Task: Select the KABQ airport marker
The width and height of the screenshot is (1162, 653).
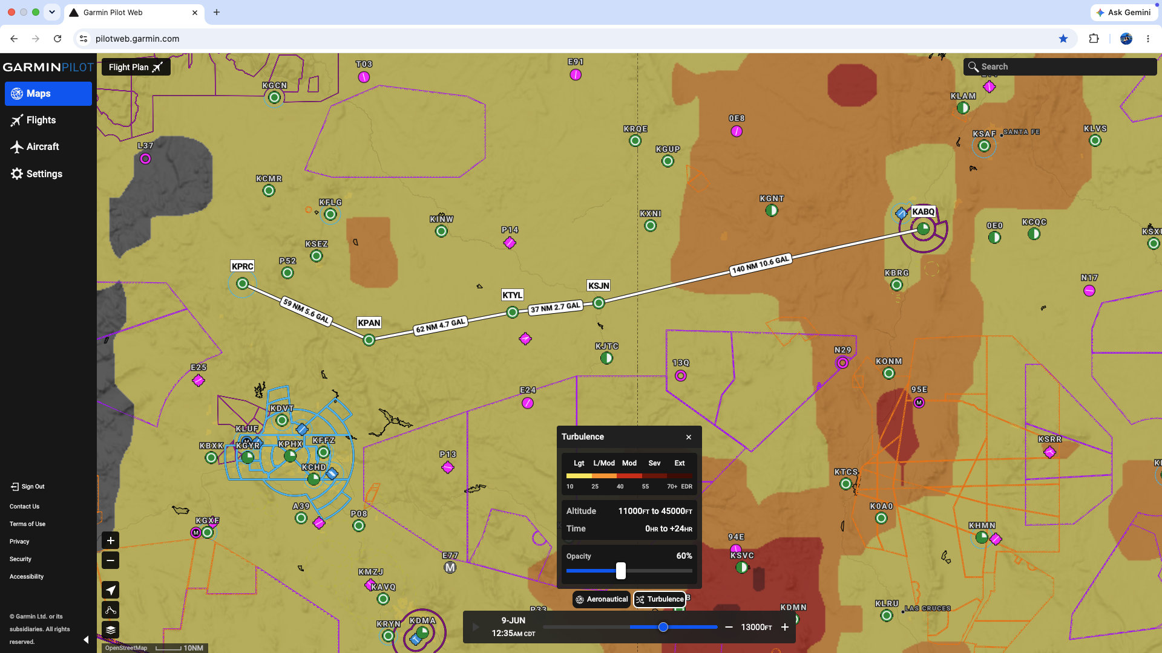Action: pyautogui.click(x=923, y=229)
